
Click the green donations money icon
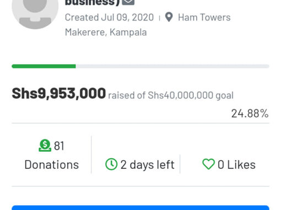[45, 146]
